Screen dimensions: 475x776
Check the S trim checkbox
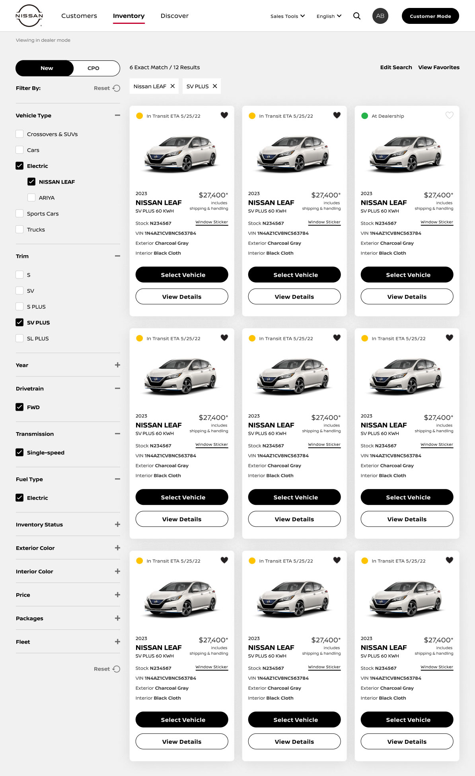(x=19, y=275)
